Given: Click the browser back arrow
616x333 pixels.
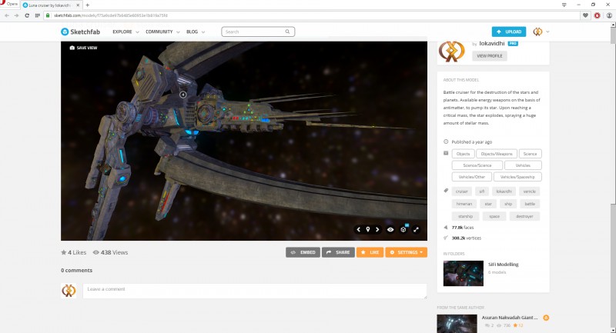Looking at the screenshot, I should point(7,15).
